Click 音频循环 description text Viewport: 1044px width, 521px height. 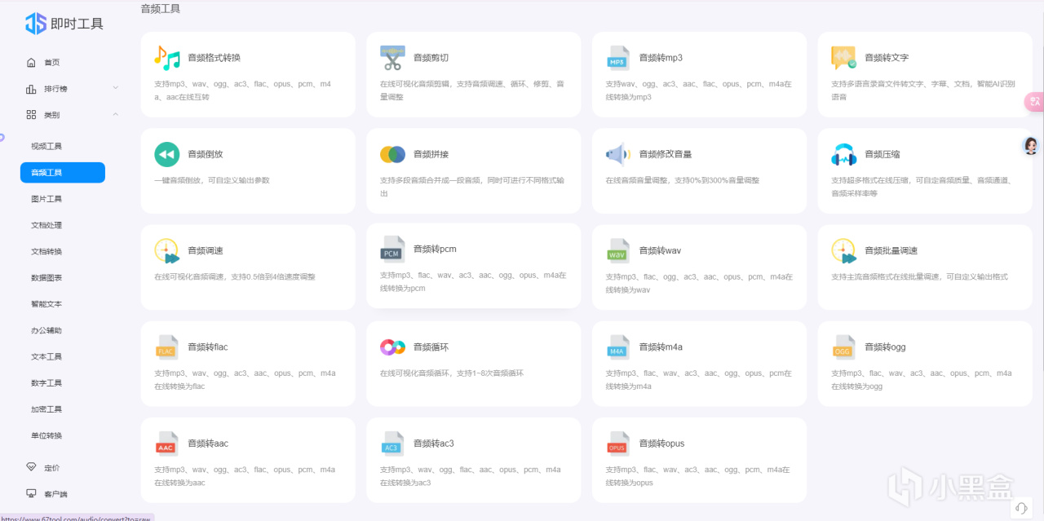point(451,373)
